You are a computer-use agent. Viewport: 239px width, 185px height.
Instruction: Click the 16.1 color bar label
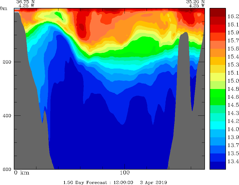(233, 24)
